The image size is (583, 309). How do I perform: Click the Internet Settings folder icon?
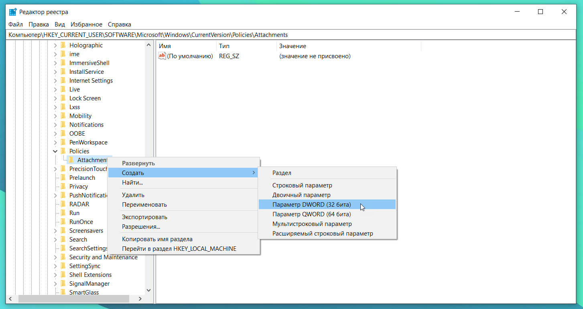(x=63, y=80)
